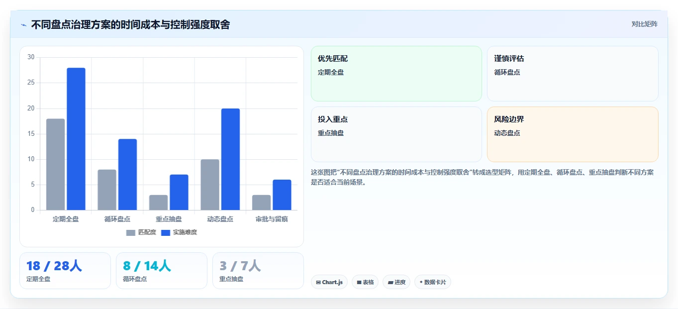Click the icon inside 进度 chip

(x=390, y=282)
